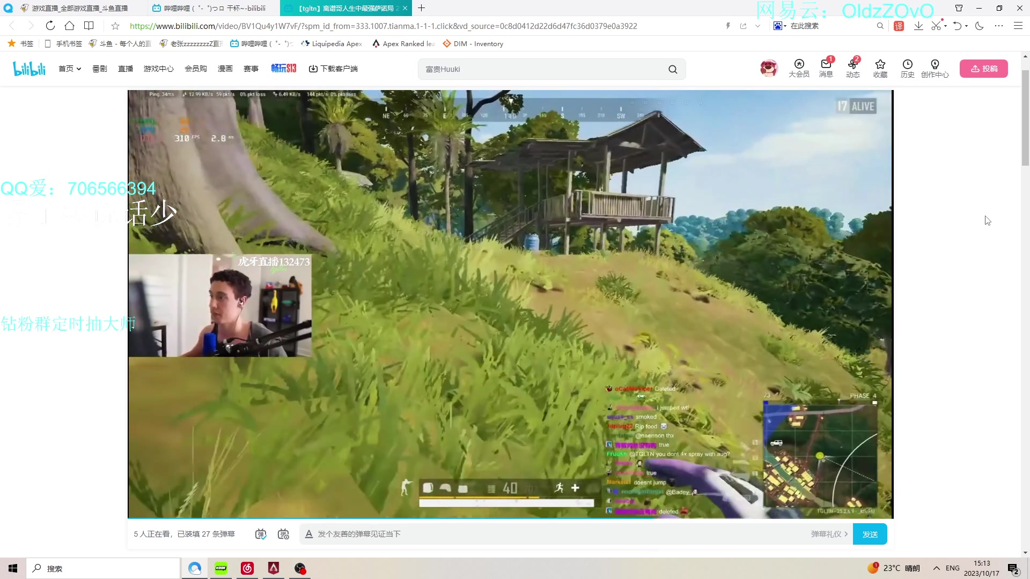The image size is (1030, 579).
Task: Click the browser home button
Action: 70,26
